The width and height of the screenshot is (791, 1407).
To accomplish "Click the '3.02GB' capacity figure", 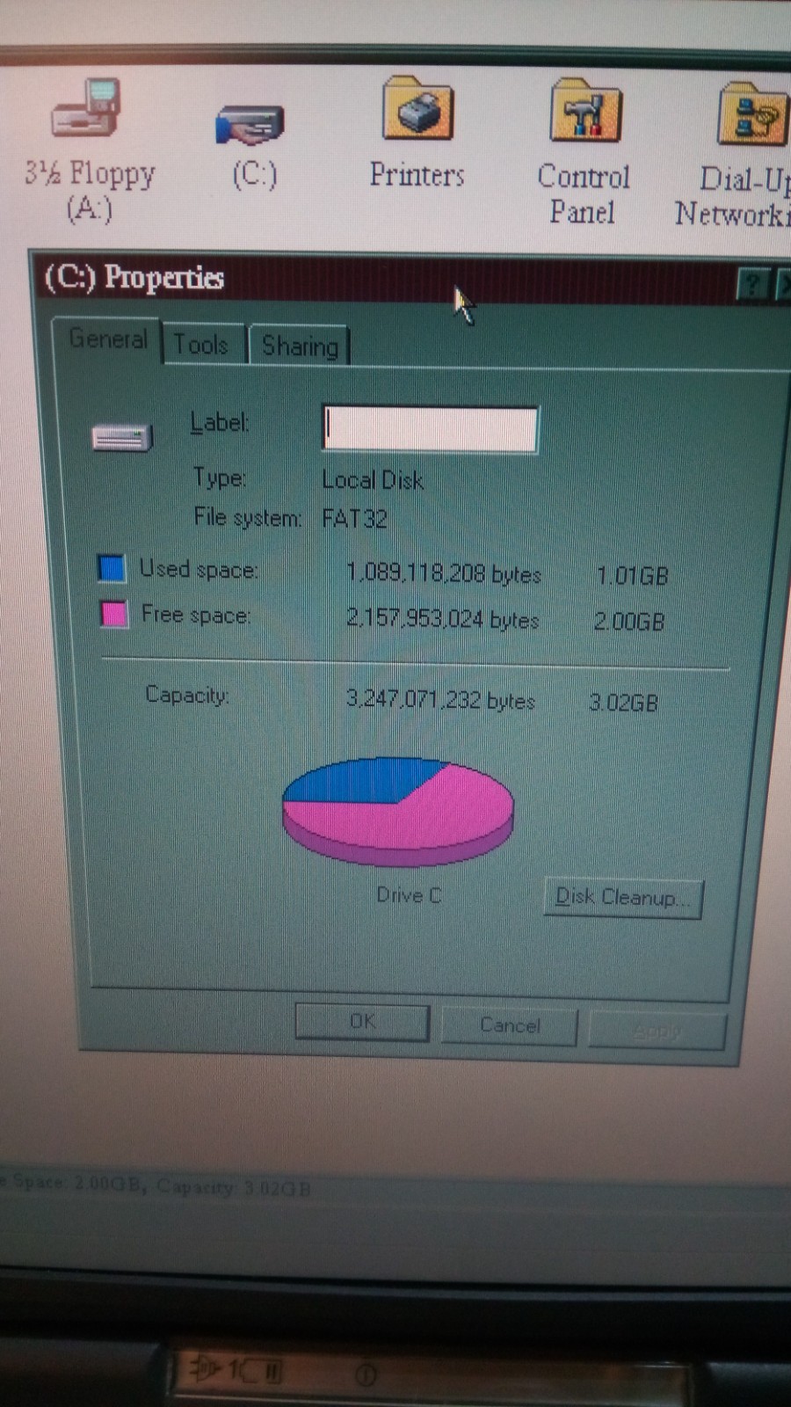I will [x=623, y=703].
